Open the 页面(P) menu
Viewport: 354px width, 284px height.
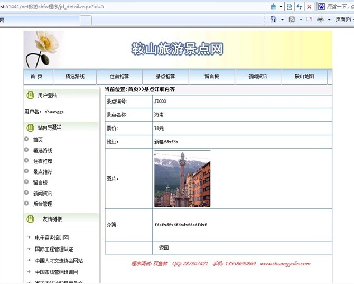tap(343, 20)
